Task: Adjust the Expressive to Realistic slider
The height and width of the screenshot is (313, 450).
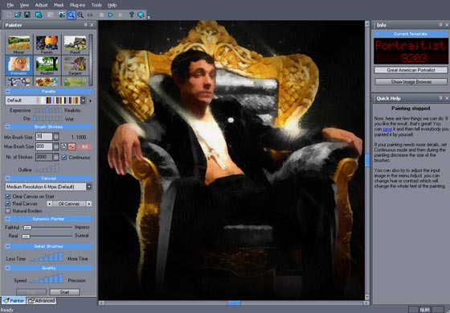Action: pyautogui.click(x=47, y=110)
